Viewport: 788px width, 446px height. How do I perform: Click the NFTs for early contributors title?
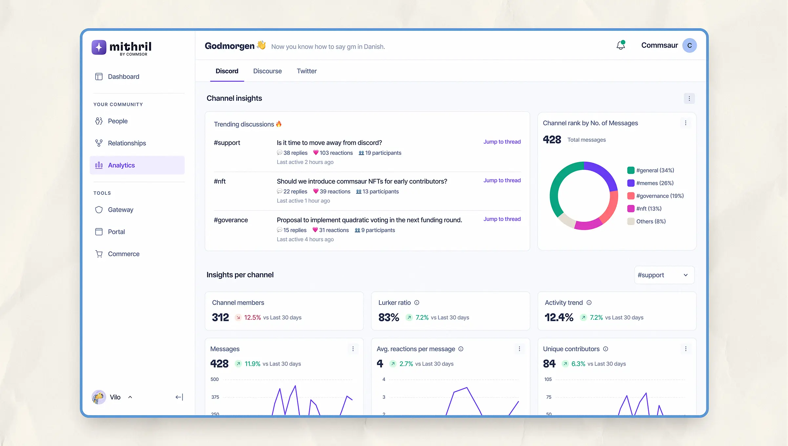click(x=362, y=181)
